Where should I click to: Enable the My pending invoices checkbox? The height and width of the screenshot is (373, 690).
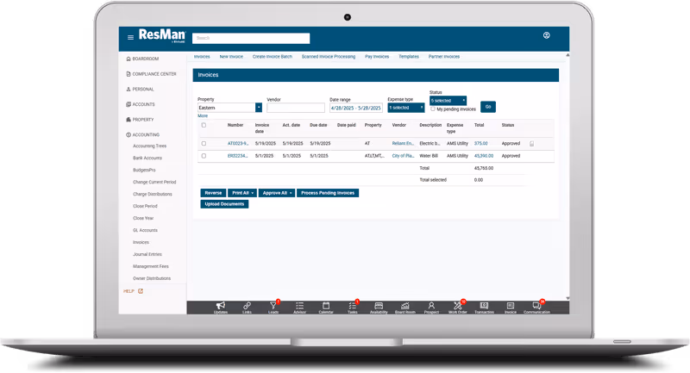coord(433,109)
